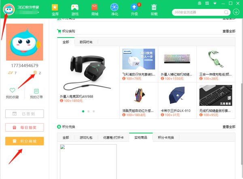Click the 卡帝尔三折伞LK-910 product name
Image resolution: width=243 pixels, height=179 pixels.
coord(176,111)
